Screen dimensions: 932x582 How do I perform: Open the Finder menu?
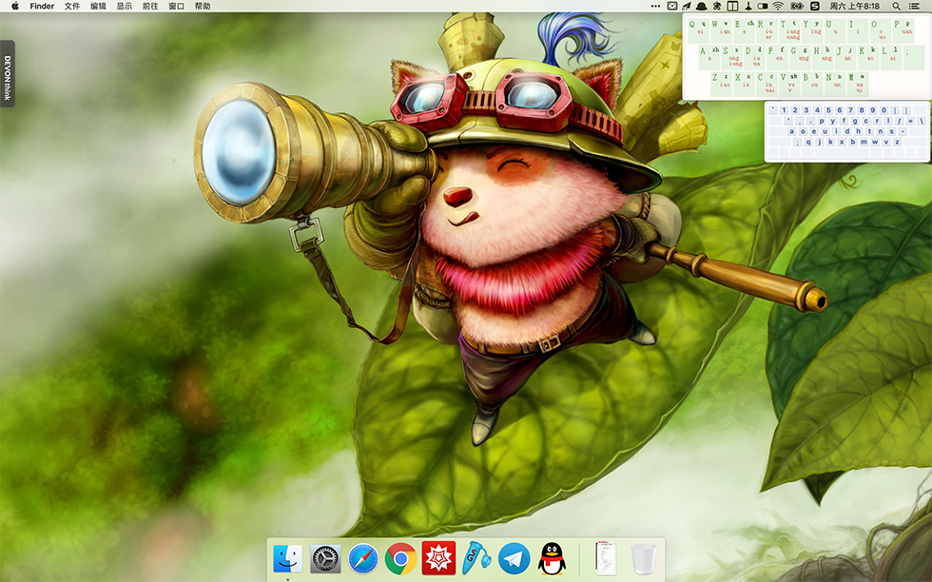pos(42,6)
